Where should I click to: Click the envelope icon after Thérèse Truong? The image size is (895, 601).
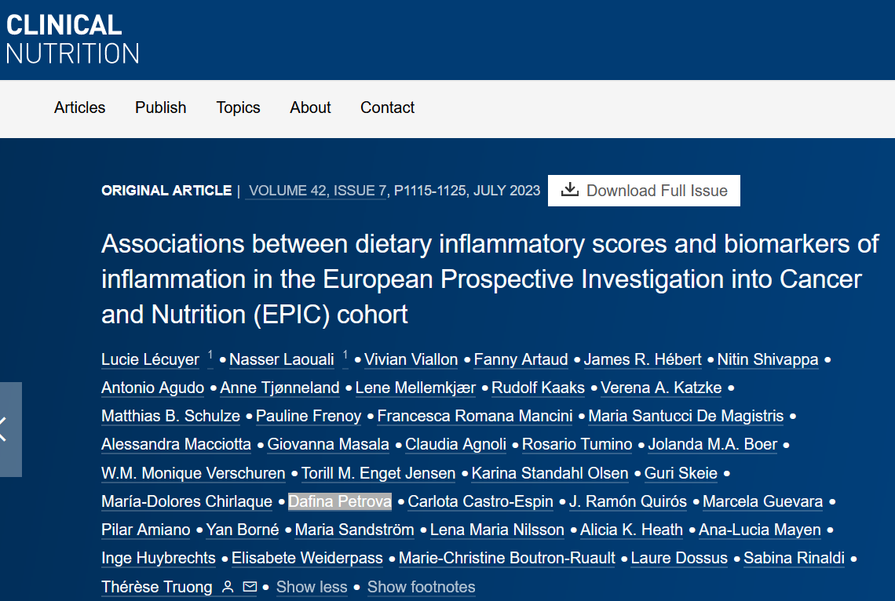coord(250,587)
